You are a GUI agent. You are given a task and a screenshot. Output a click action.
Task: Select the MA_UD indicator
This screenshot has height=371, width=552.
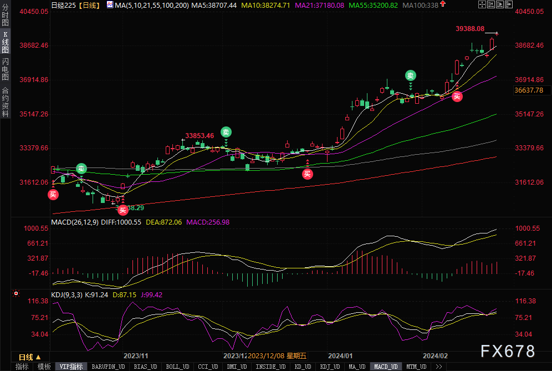pos(357,367)
